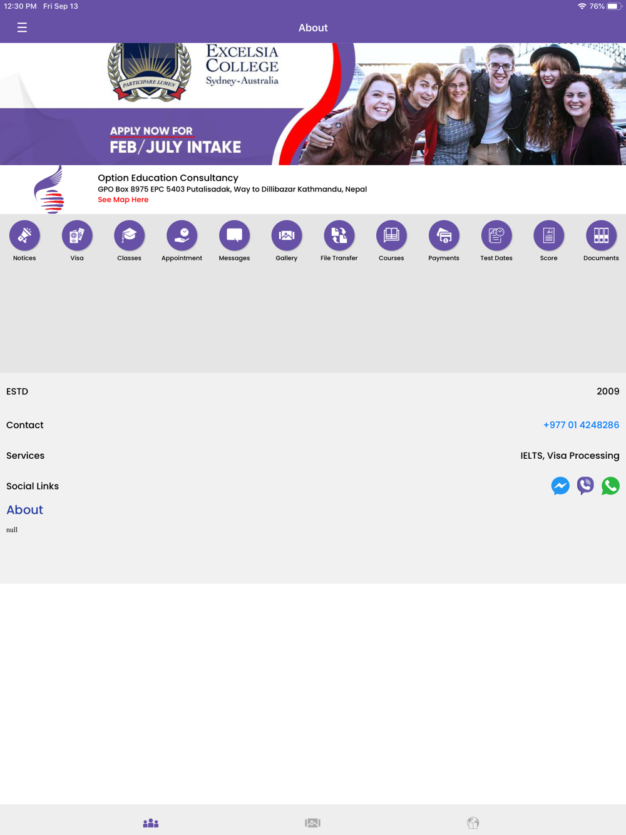Call phone number +977 01 4248286
Screen dimensions: 626x835
(x=581, y=425)
